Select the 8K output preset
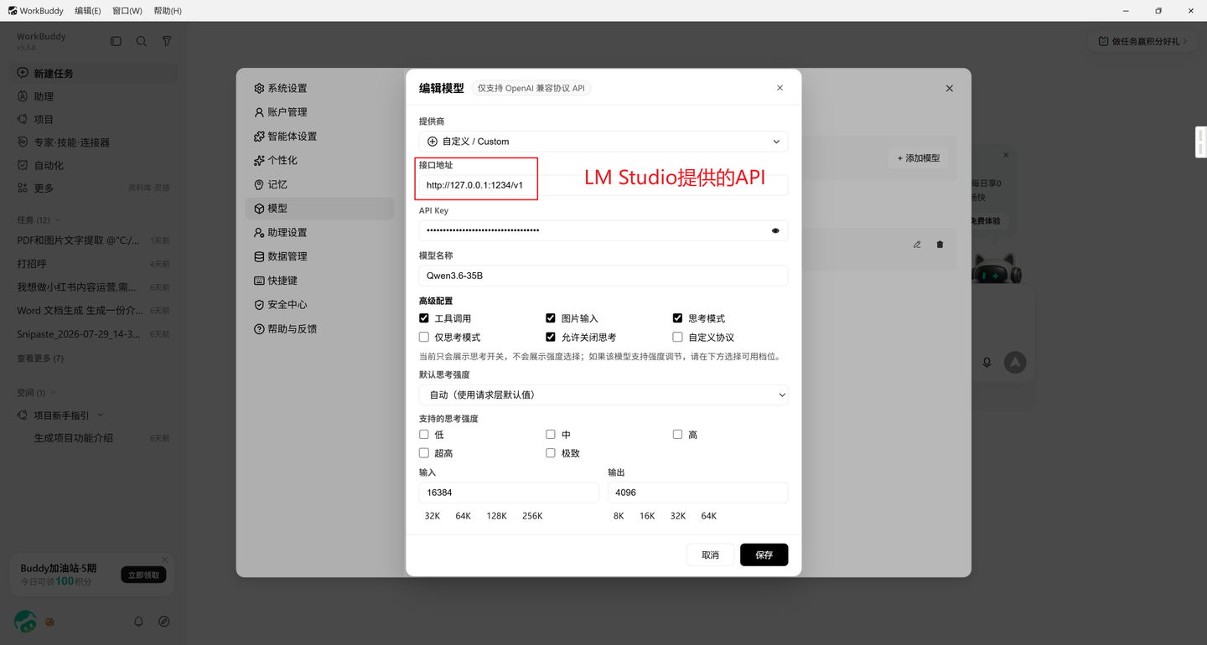This screenshot has width=1207, height=645. pyautogui.click(x=619, y=516)
